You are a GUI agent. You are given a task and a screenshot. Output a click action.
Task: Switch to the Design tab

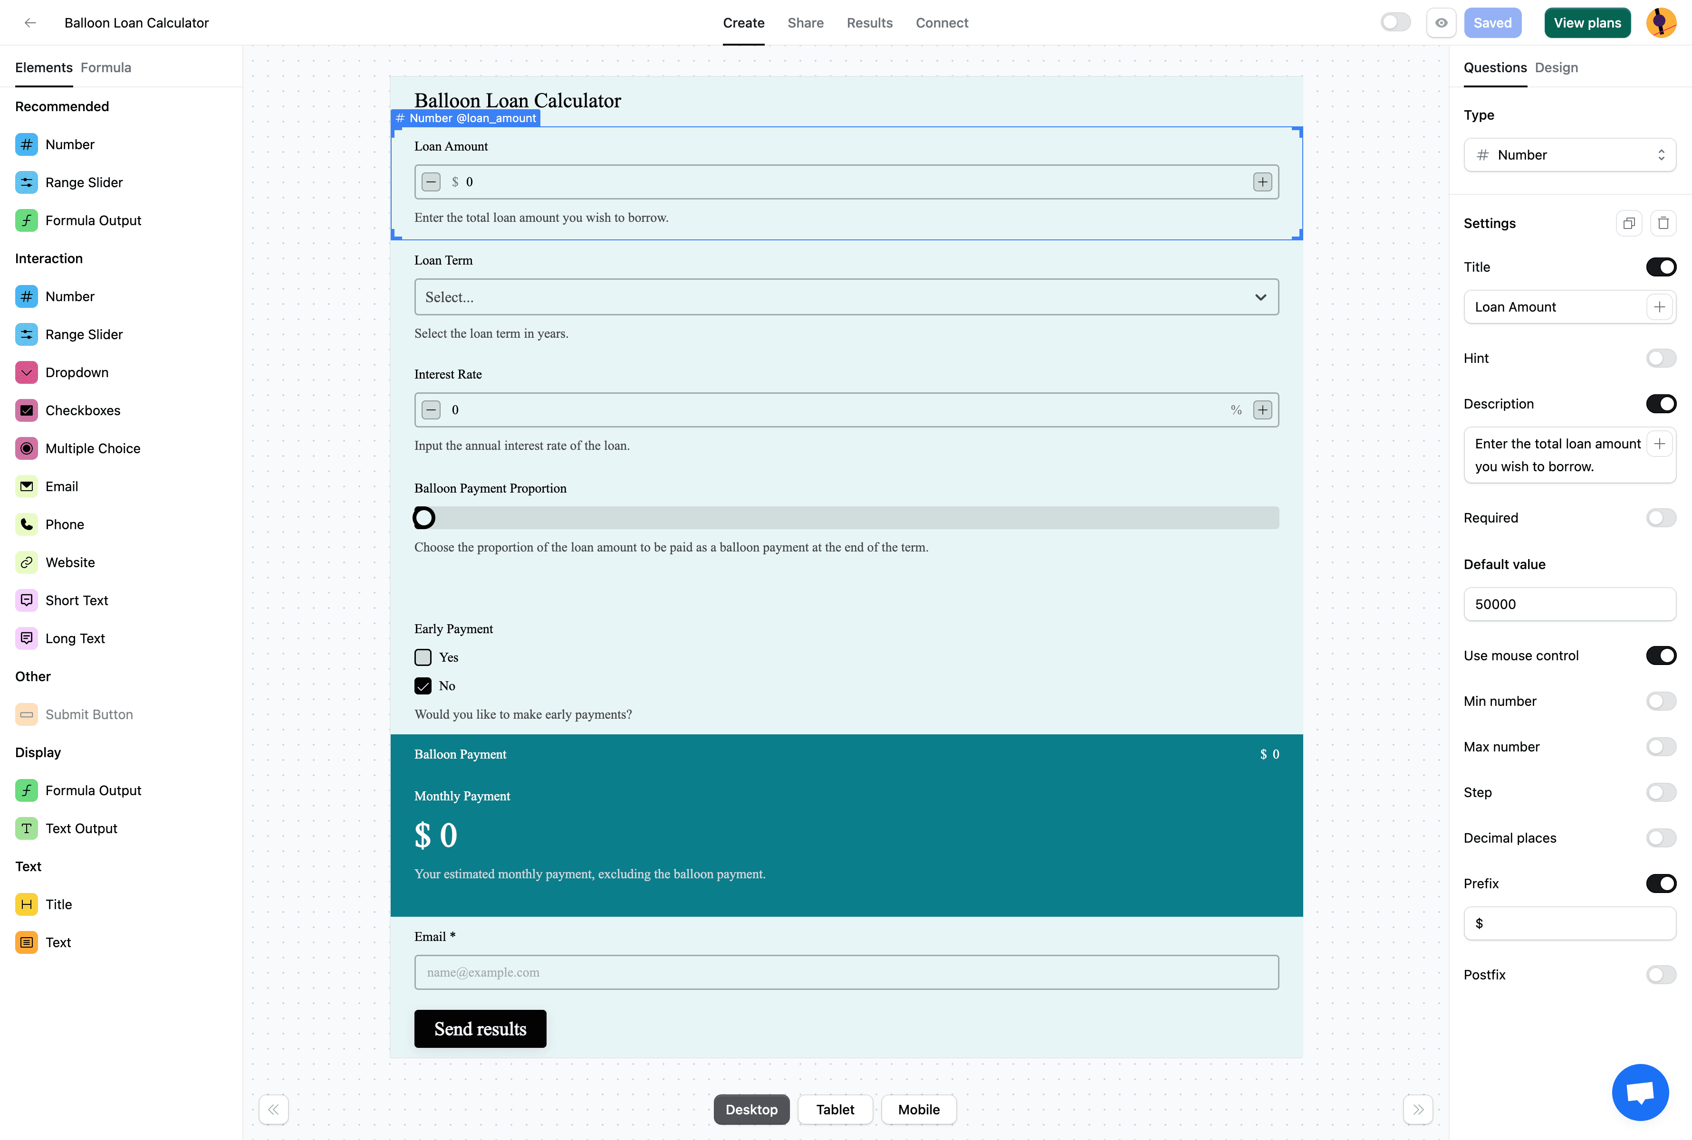[1556, 67]
